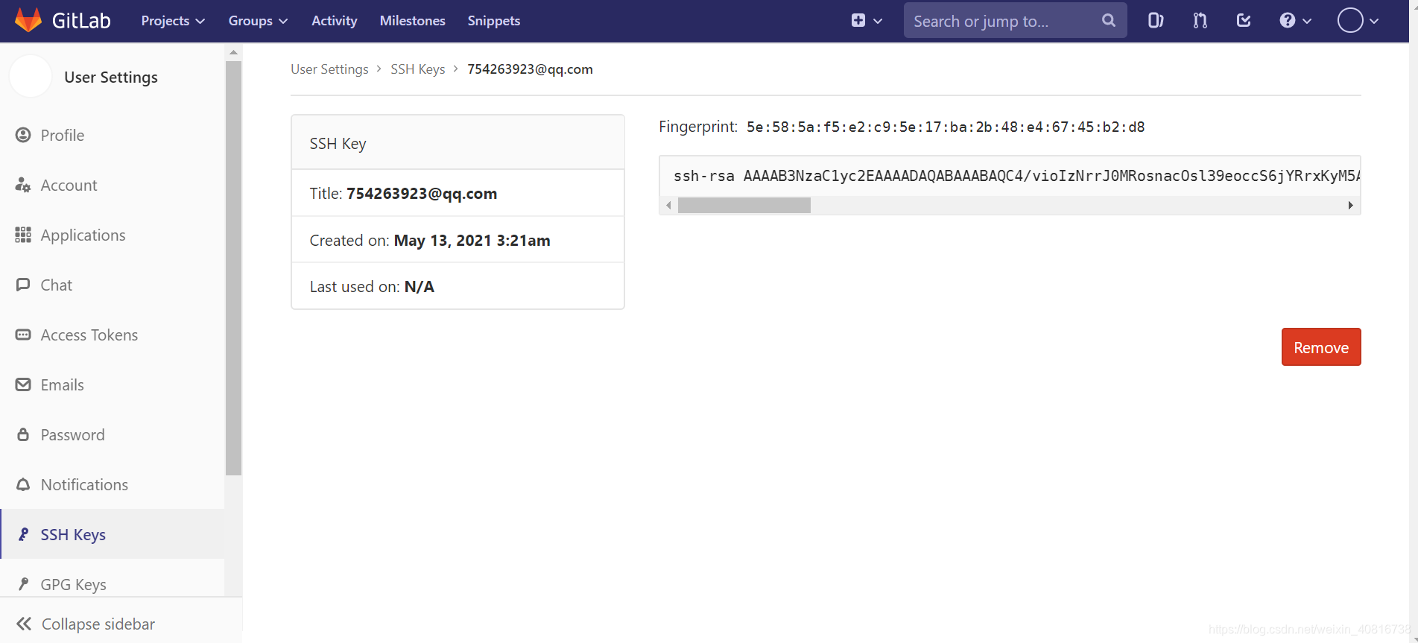Viewport: 1418px width, 643px height.
Task: Click the sidebar scrollbar thumb
Action: (233, 268)
